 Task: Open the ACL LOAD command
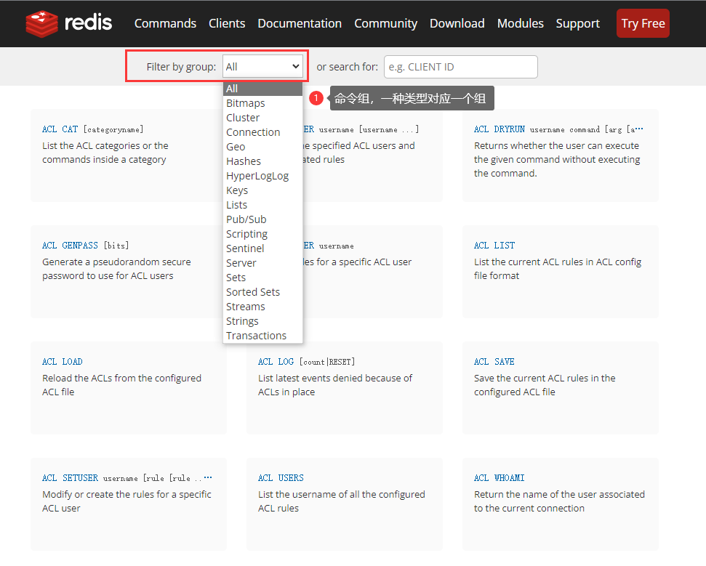point(62,362)
